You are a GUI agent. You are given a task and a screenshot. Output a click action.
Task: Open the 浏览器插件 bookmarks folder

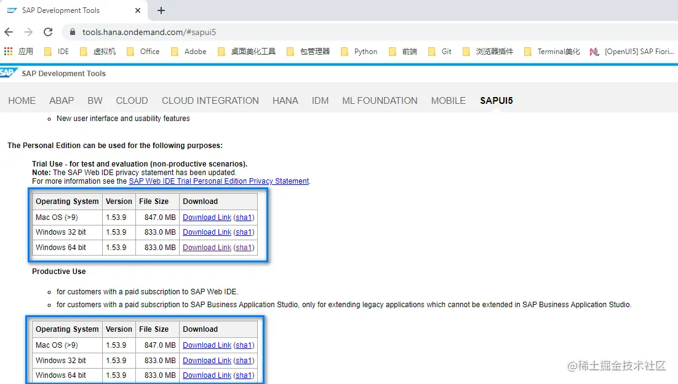pyautogui.click(x=488, y=52)
